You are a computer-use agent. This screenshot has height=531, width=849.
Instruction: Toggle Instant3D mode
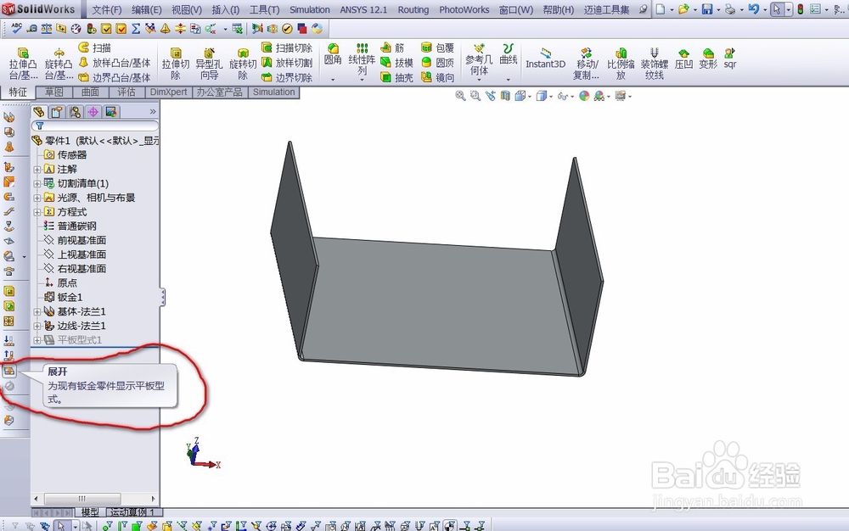(545, 59)
